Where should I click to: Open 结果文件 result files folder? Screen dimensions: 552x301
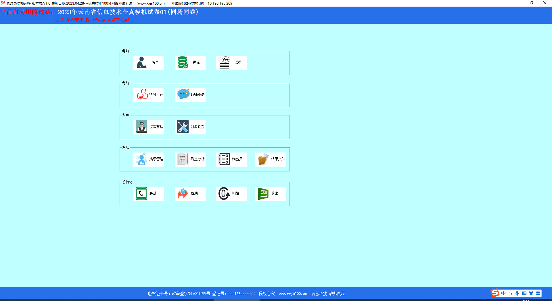click(x=271, y=159)
